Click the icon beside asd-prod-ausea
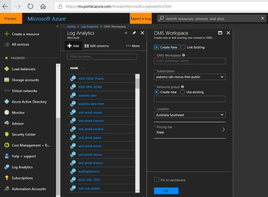The image size is (268, 197). (73, 112)
